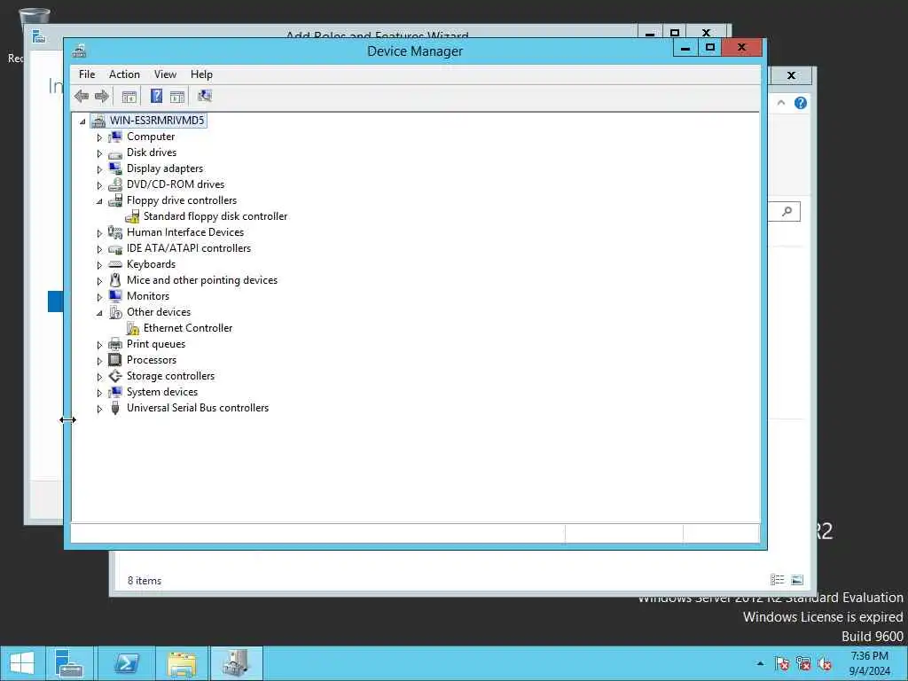
Task: Expand the Computer node arrow
Action: point(99,137)
